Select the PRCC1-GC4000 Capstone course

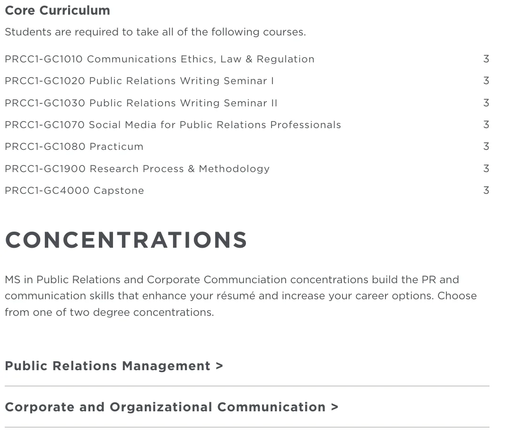(74, 191)
